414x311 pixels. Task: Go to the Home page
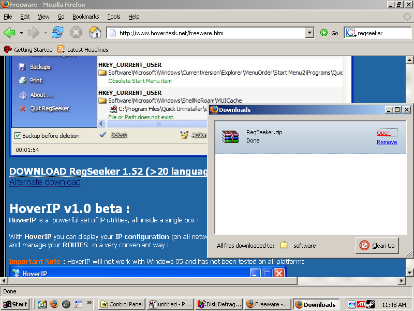(95, 33)
